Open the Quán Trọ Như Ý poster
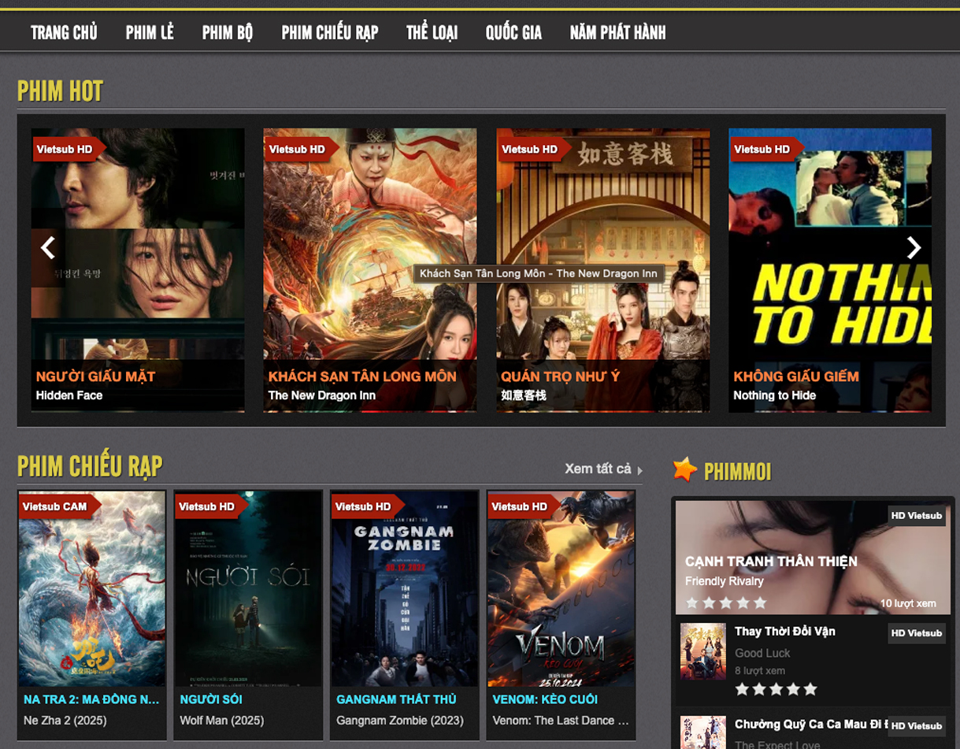 click(602, 252)
